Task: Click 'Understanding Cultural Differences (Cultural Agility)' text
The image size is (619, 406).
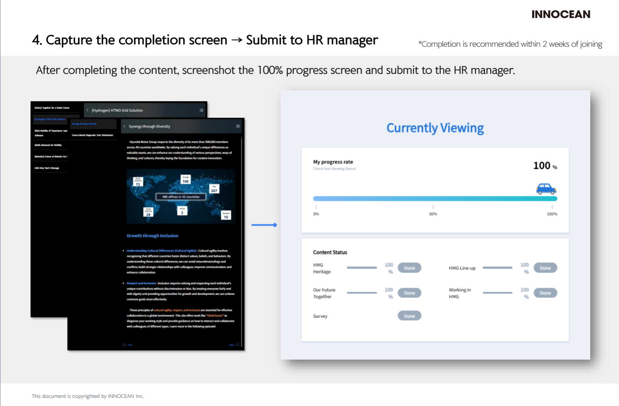Action: [x=162, y=251]
